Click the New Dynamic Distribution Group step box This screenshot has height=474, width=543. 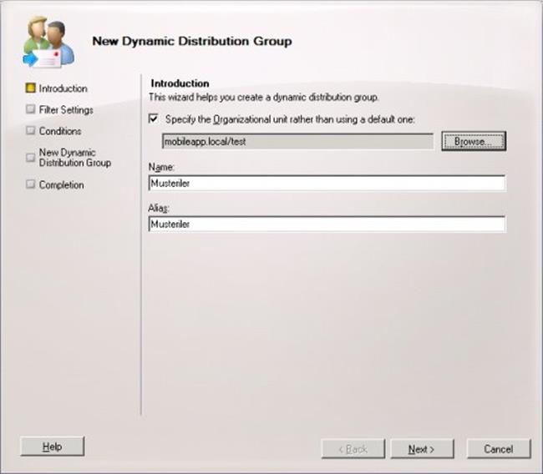coord(30,158)
